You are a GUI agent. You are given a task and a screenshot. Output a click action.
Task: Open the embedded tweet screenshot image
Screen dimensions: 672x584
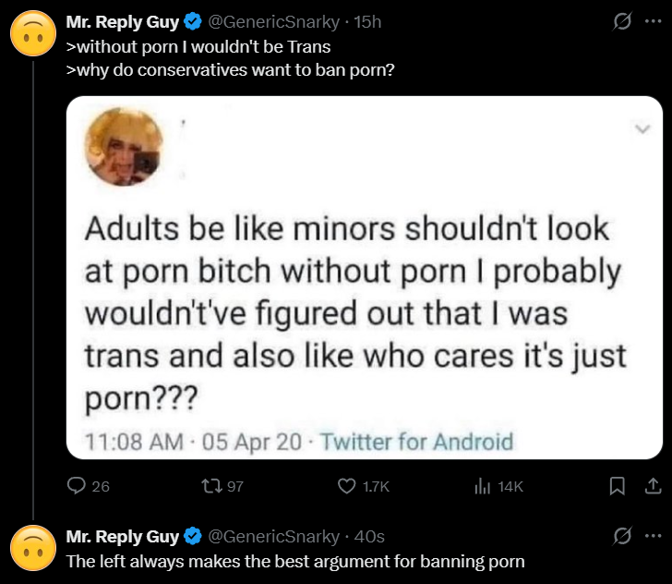click(365, 277)
